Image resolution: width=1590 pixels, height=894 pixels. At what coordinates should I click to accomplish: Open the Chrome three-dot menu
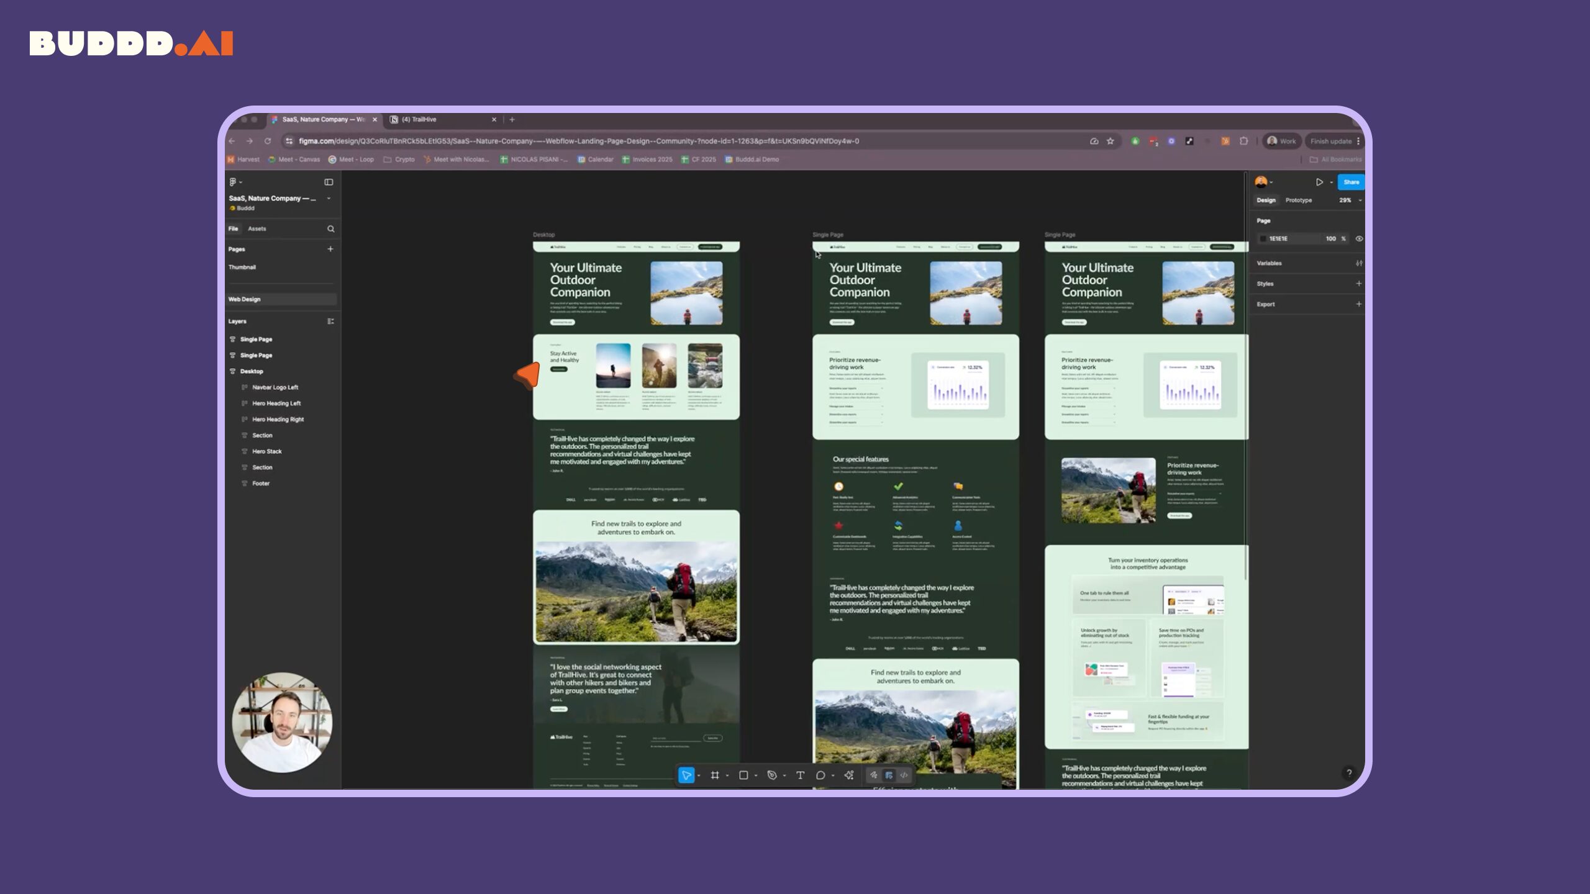click(1358, 141)
